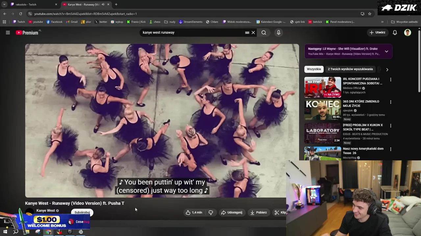Reload the page
This screenshot has width=421, height=236.
(x=20, y=14)
